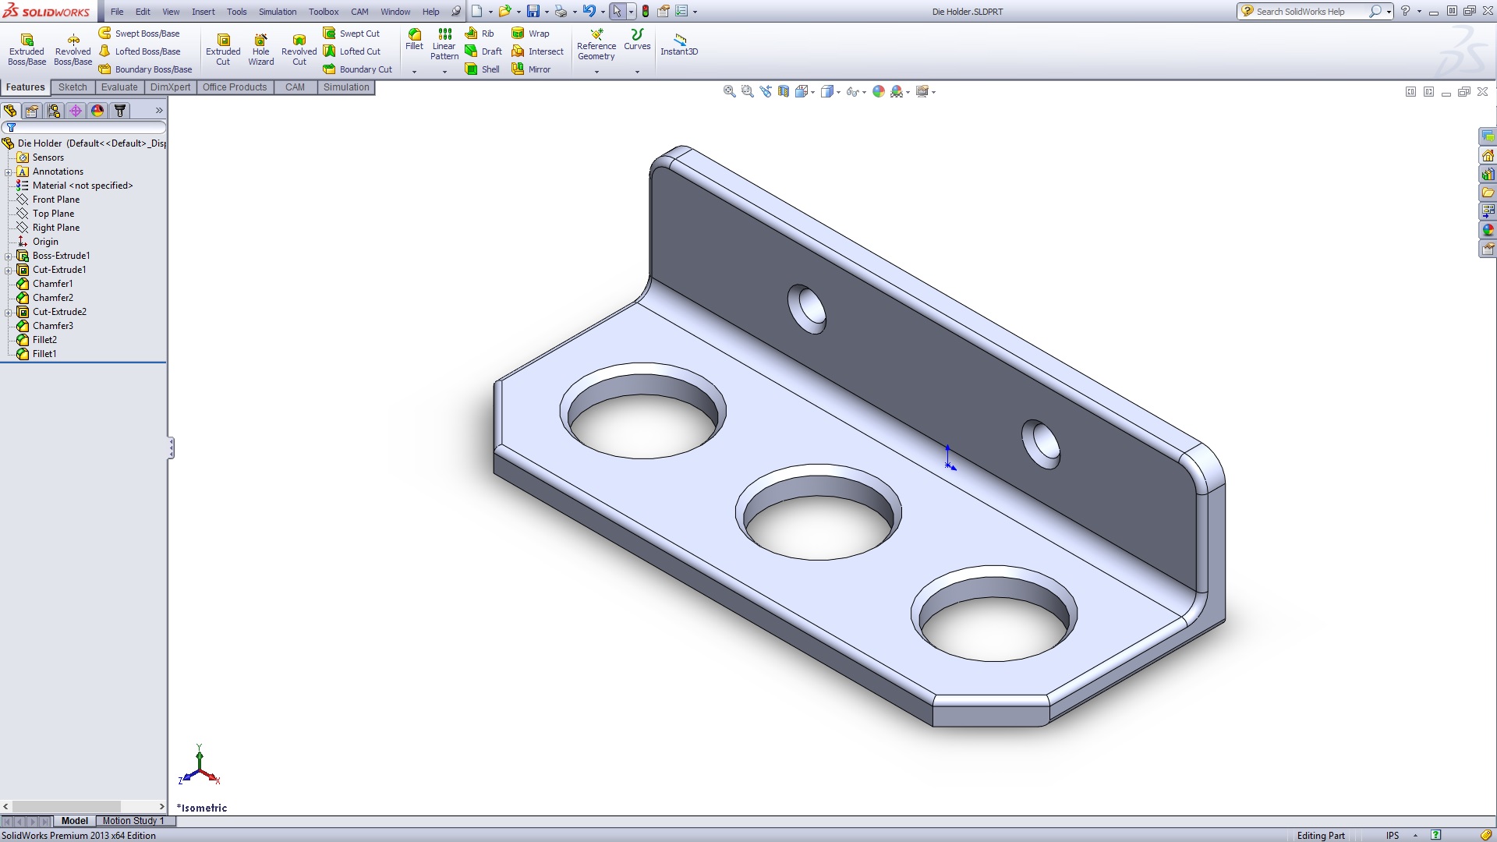Viewport: 1497px width, 842px height.
Task: Select the Wrap tool
Action: click(530, 34)
